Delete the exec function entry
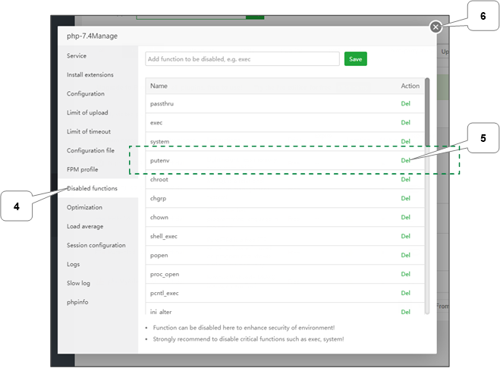Viewport: 500px width, 368px height. tap(405, 122)
